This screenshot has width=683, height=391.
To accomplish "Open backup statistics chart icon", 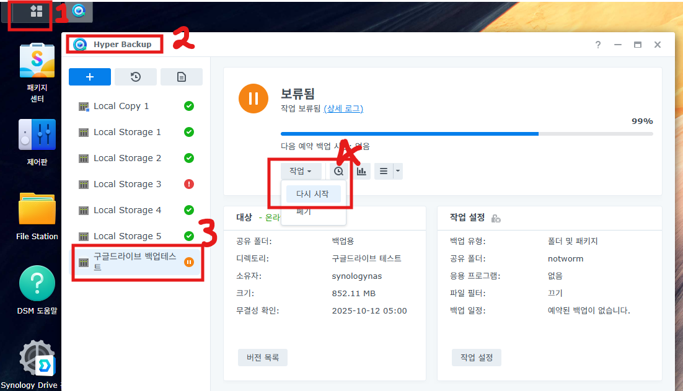I will click(361, 171).
